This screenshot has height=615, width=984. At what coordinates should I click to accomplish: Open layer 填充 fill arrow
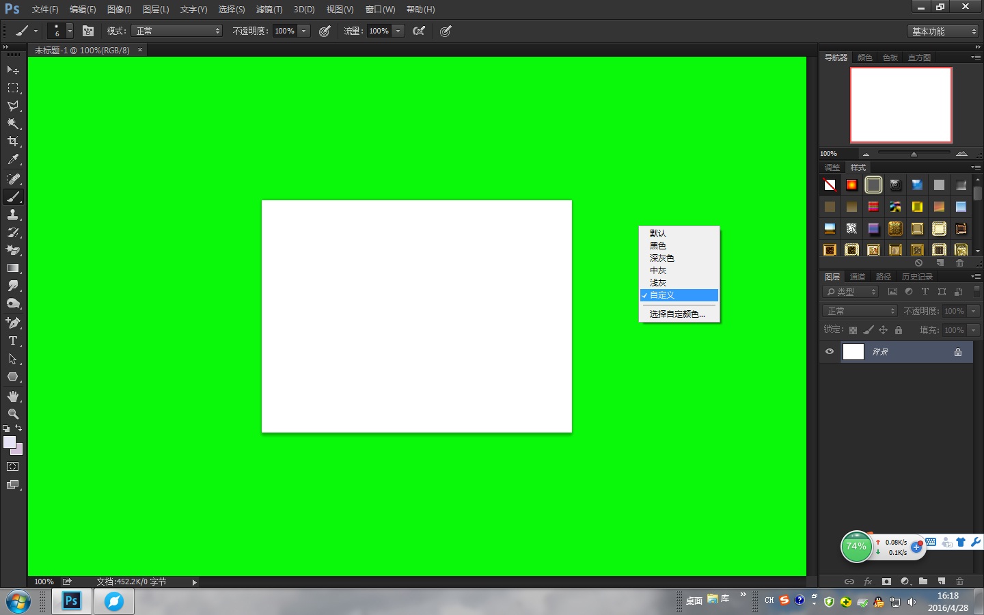[x=974, y=330]
